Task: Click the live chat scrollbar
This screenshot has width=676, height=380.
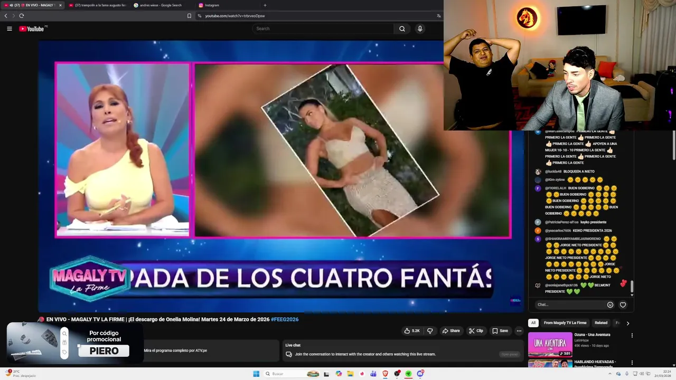Action: coord(632,288)
